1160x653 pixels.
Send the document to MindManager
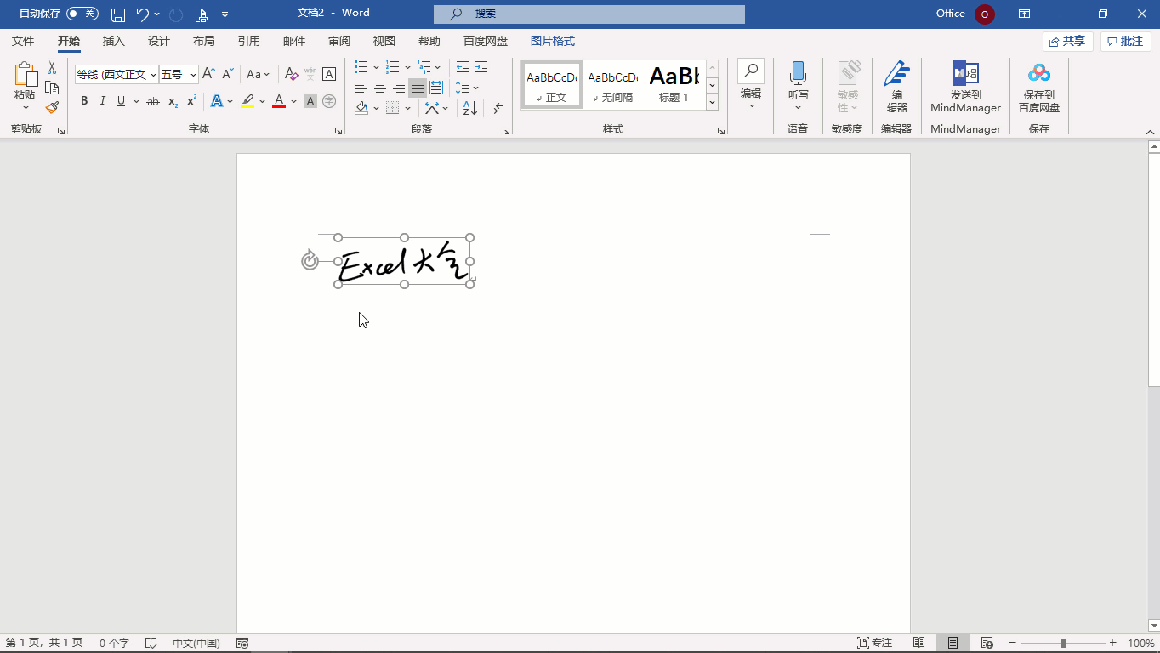tap(965, 87)
